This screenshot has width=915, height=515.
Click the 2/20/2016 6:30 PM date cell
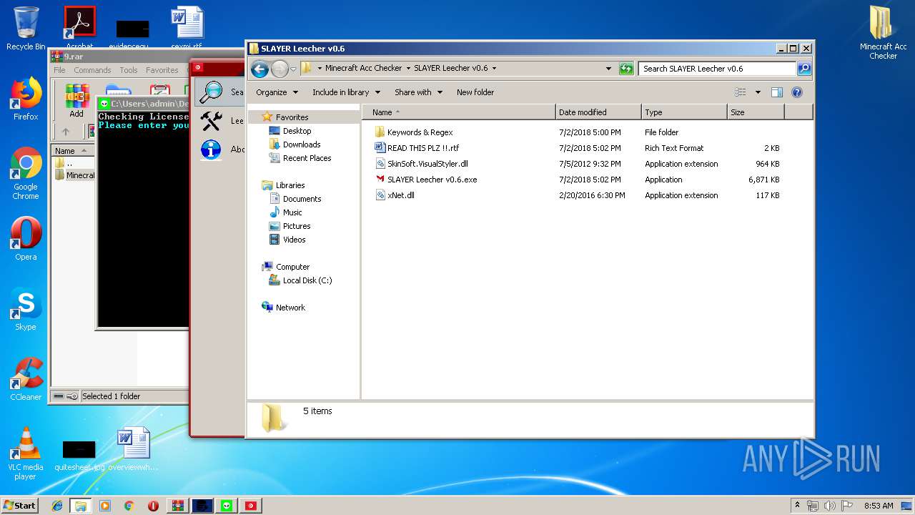click(x=592, y=195)
